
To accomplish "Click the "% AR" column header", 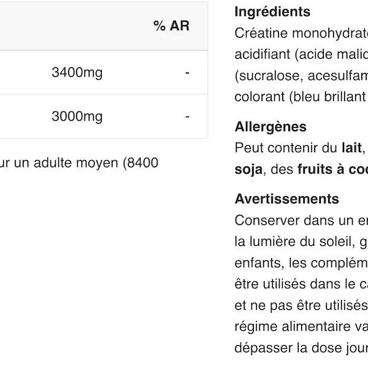I will (x=171, y=26).
